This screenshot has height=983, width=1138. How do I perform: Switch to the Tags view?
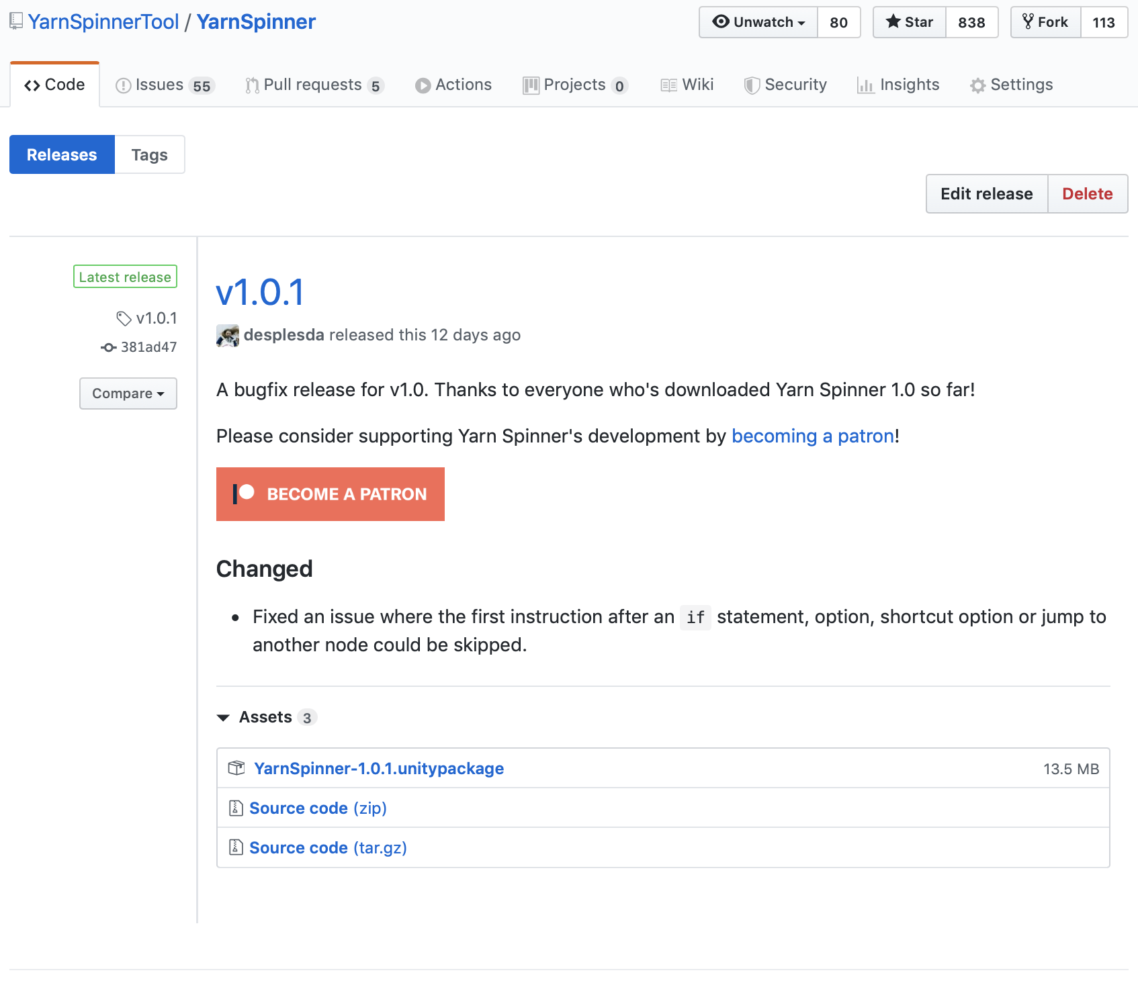(x=149, y=154)
